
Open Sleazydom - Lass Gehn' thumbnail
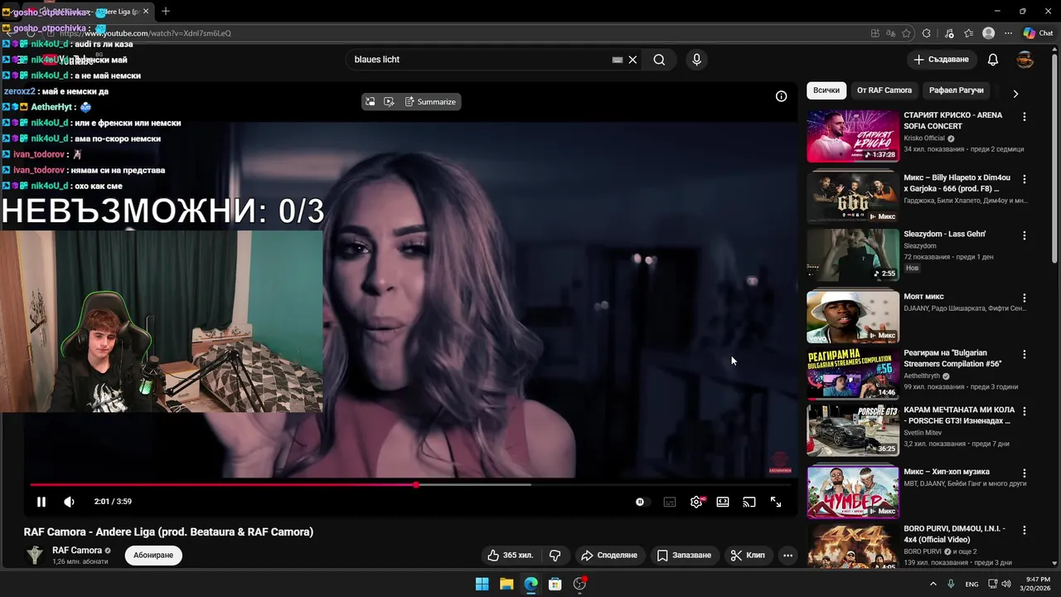tap(853, 255)
